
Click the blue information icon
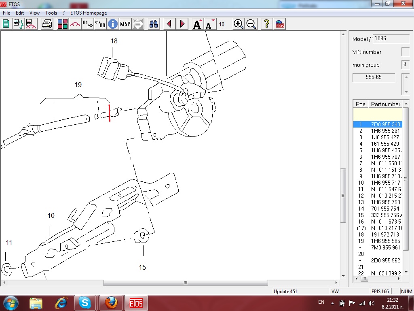click(113, 24)
